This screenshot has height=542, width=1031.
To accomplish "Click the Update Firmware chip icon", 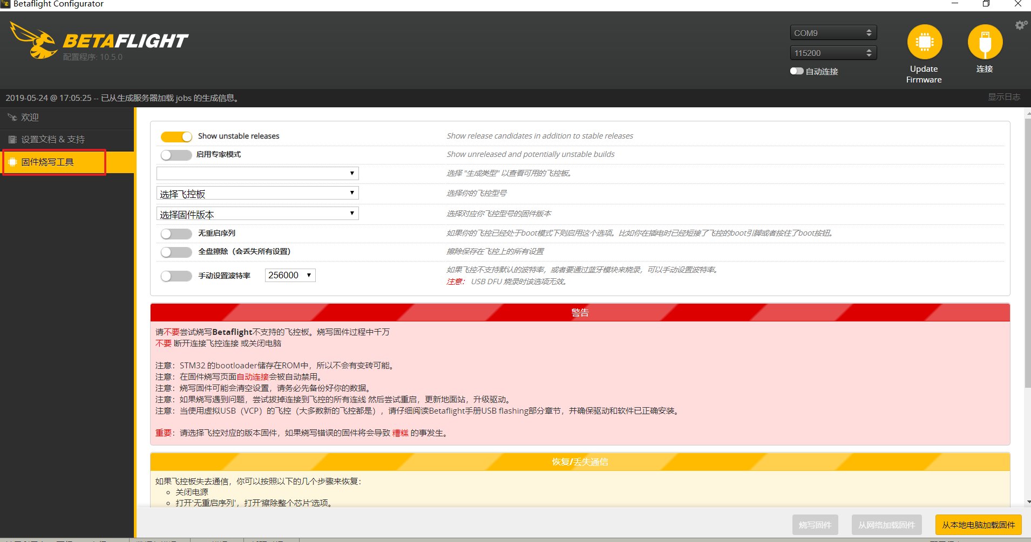I will click(924, 41).
